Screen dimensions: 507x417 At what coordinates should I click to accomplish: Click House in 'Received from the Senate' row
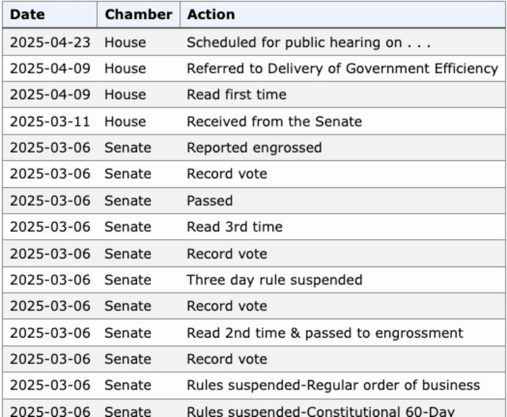coord(125,121)
